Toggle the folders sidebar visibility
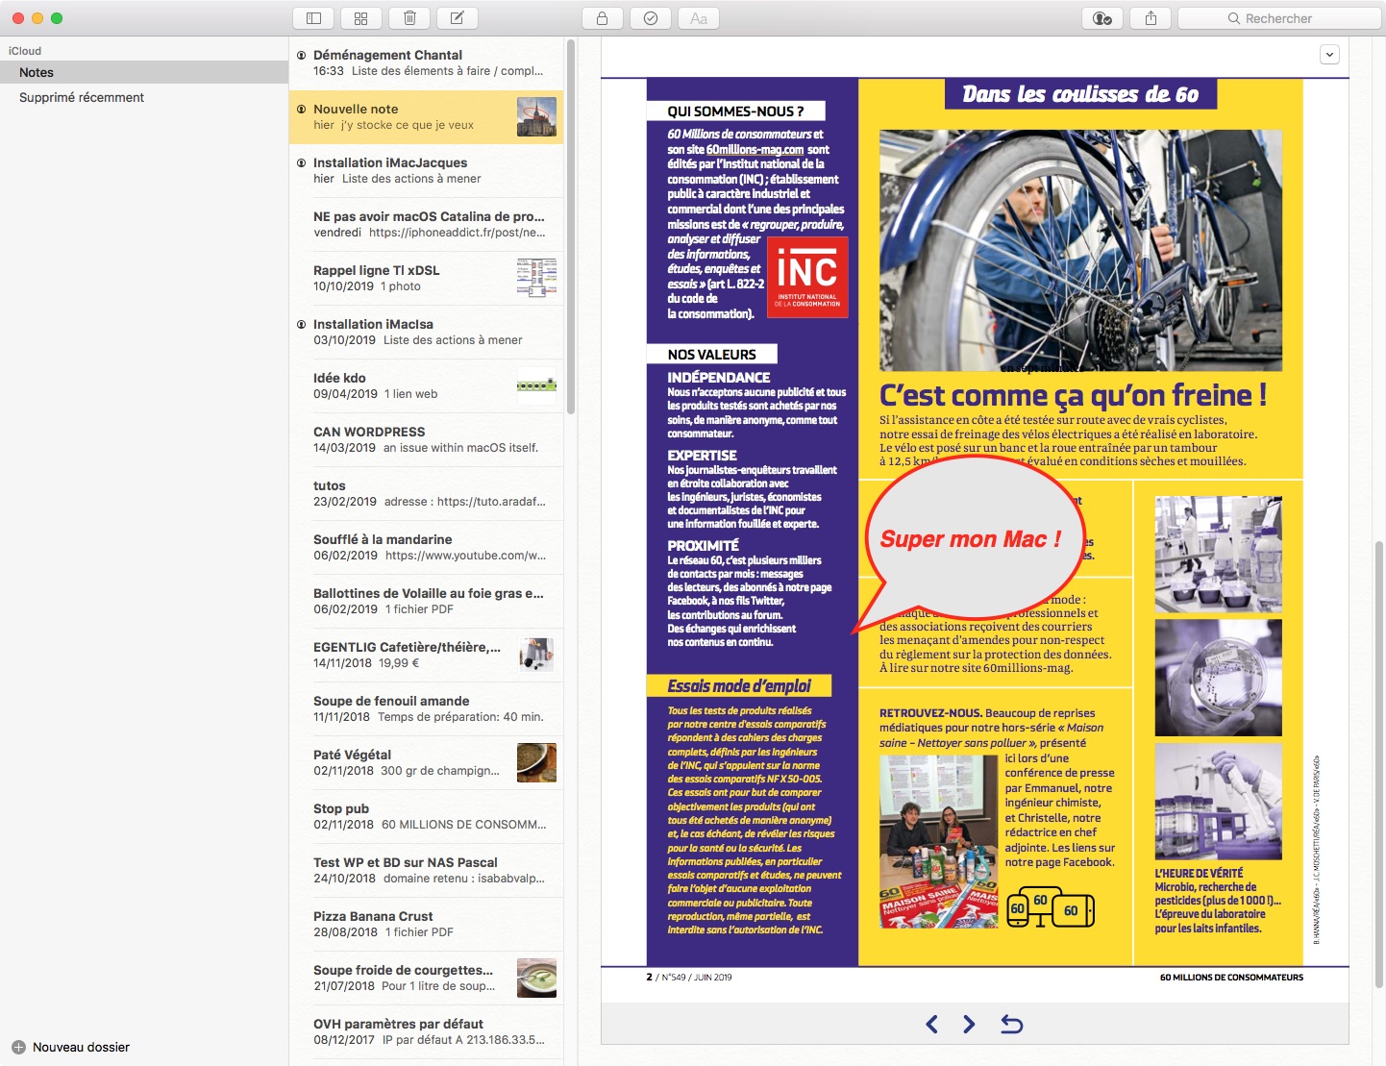 point(313,18)
